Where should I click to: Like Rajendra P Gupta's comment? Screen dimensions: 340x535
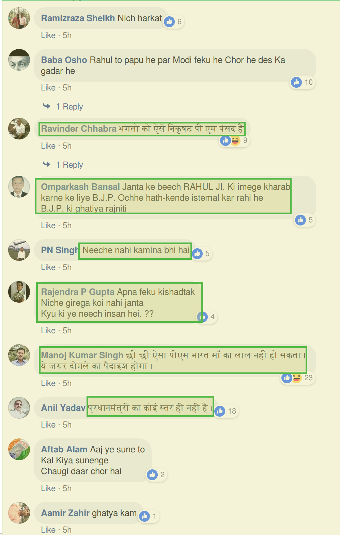(48, 331)
